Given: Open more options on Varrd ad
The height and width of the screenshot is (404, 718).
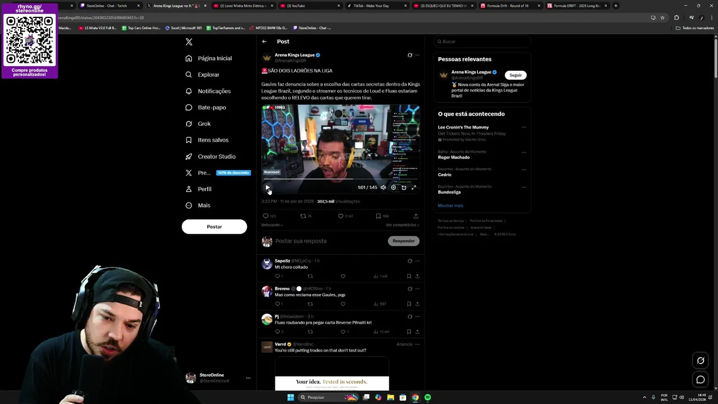Looking at the screenshot, I should pyautogui.click(x=417, y=344).
